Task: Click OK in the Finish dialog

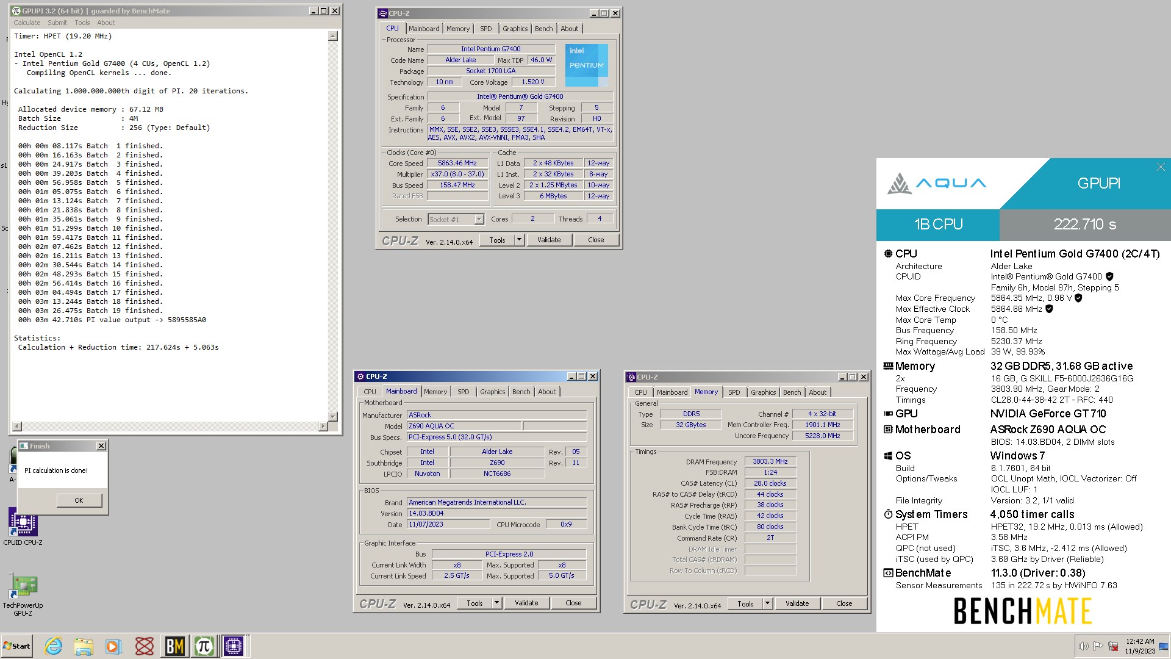Action: click(x=79, y=500)
